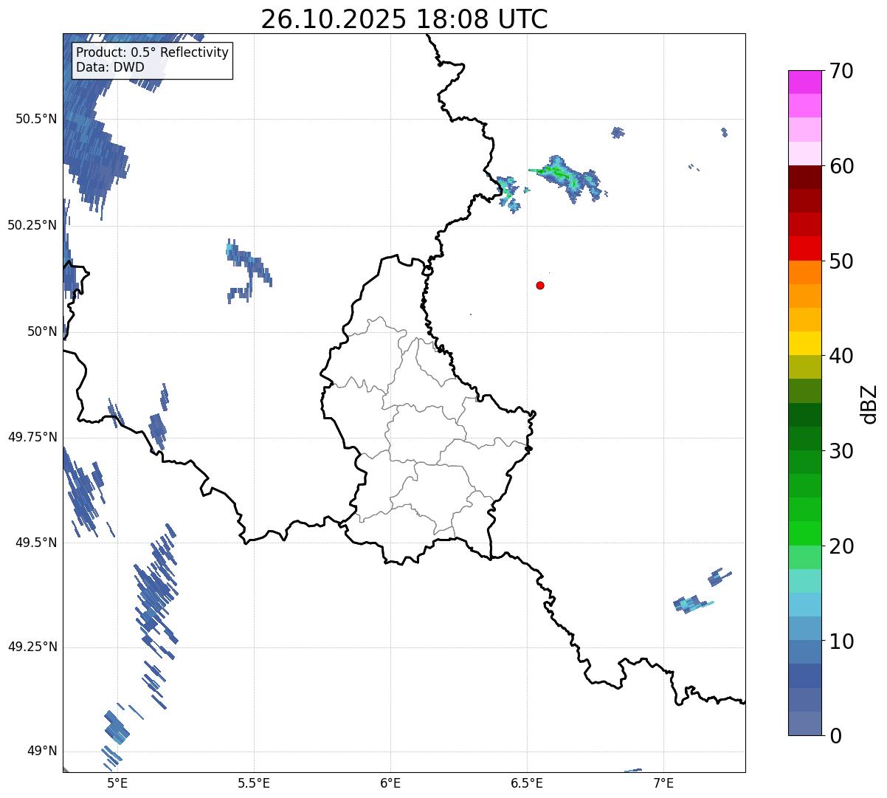Pick the bright green swatch above 20 dBZ
Image resolution: width=887 pixels, height=798 pixels.
click(x=805, y=533)
